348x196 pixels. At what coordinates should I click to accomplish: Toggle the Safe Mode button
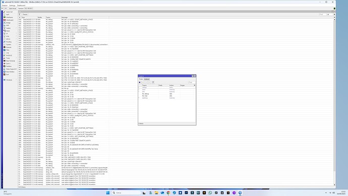point(13,9)
